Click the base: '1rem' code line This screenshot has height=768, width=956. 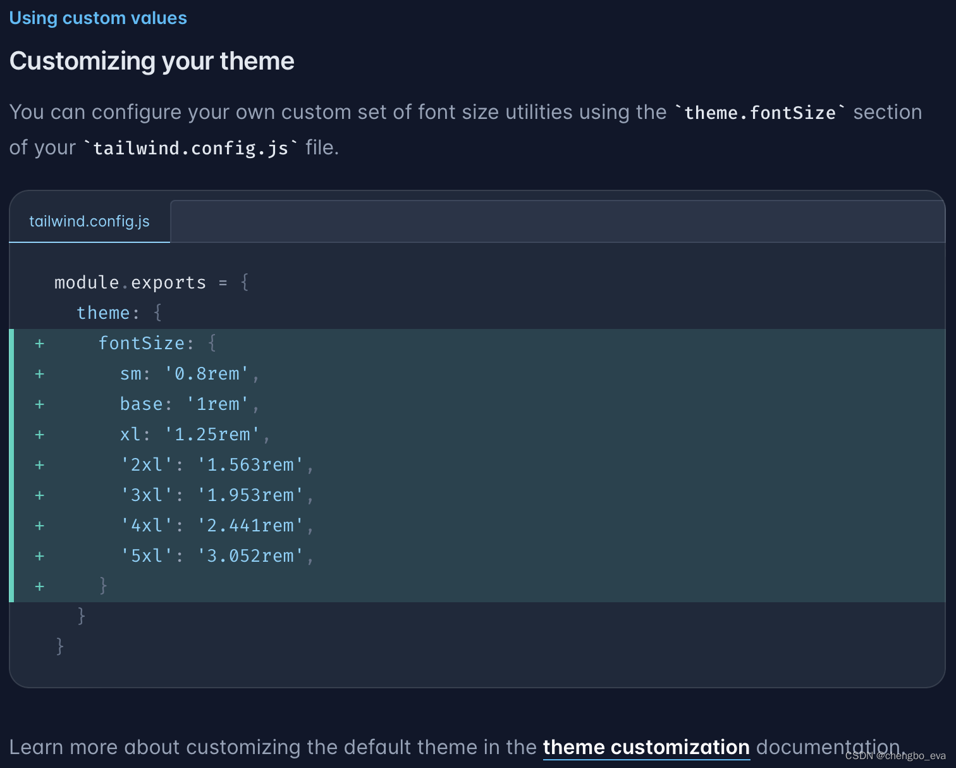pos(190,404)
